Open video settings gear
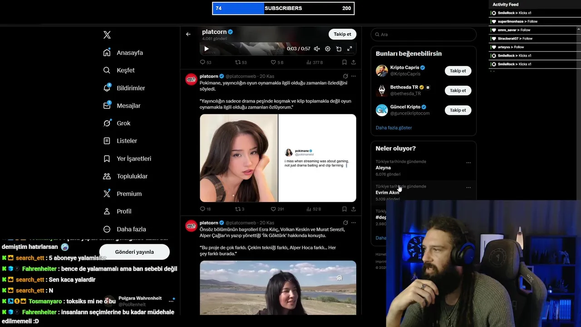This screenshot has width=581, height=327. click(328, 49)
